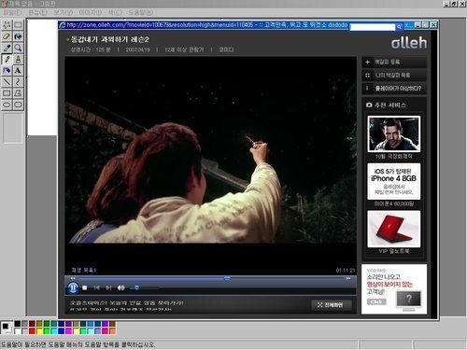Viewport: 467px width, 350px height.
Task: Select the Rounded Rectangle tool
Action: [x=18, y=105]
